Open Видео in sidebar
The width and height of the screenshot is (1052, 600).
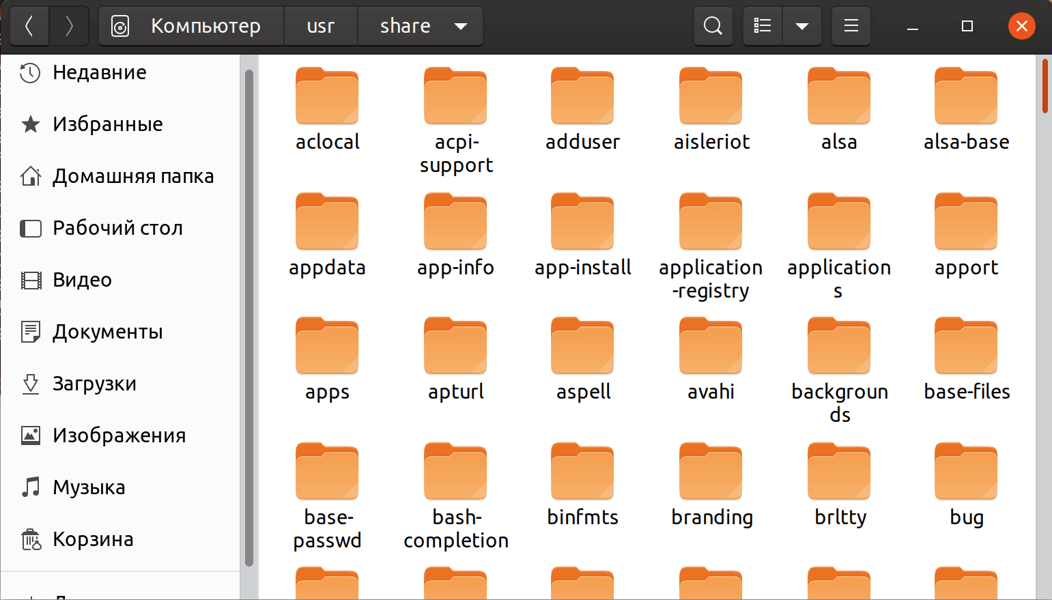coord(120,280)
